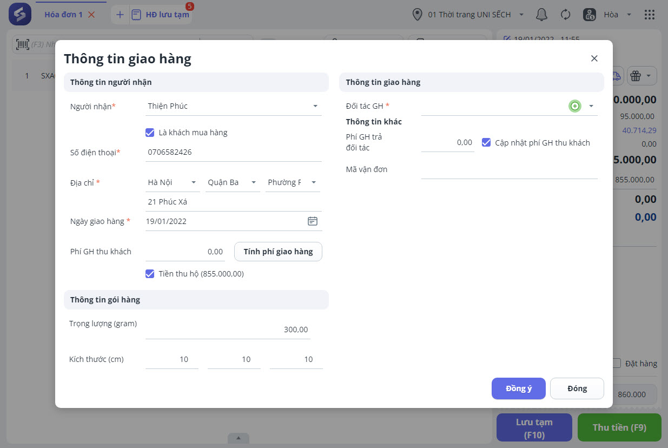
Task: Open the 'Người nhận' recipient dropdown
Action: coord(315,106)
